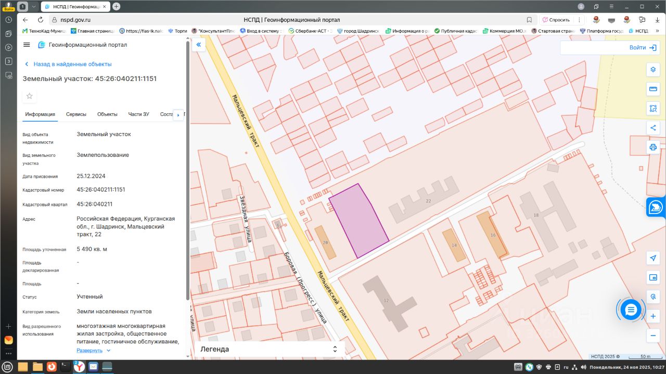
Task: Print the map with printer icon
Action: click(x=653, y=147)
